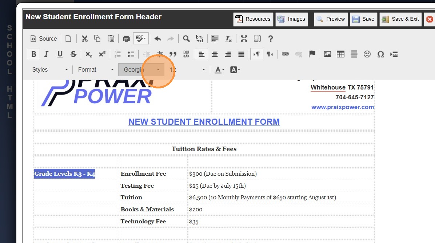Click the PRAXI POWER logo image

click(x=97, y=93)
